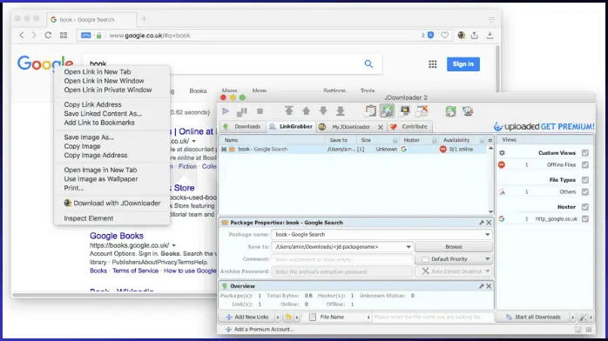The width and height of the screenshot is (608, 341).
Task: Click the browser bookmark heart icon
Action: (x=445, y=35)
